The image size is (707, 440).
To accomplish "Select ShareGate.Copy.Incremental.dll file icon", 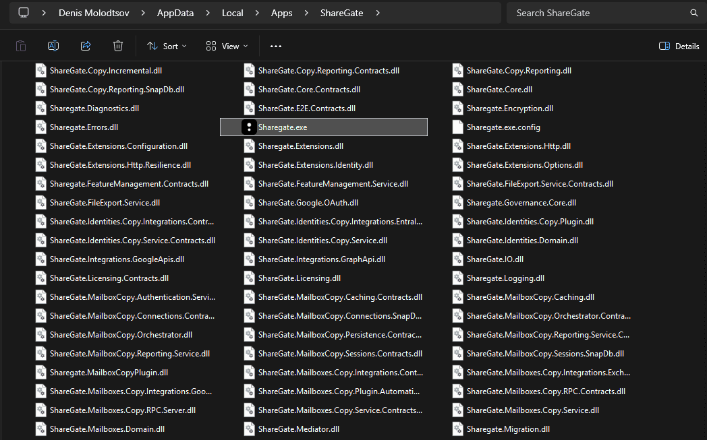I will pos(41,70).
